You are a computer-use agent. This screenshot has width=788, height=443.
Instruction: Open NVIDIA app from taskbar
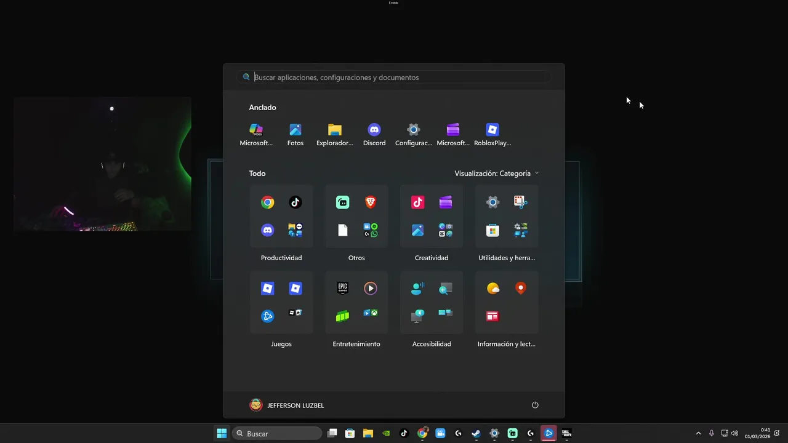tap(386, 433)
